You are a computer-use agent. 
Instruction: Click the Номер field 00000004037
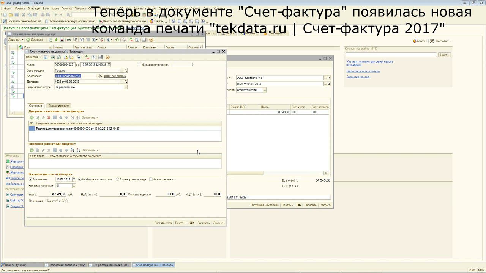[65, 65]
